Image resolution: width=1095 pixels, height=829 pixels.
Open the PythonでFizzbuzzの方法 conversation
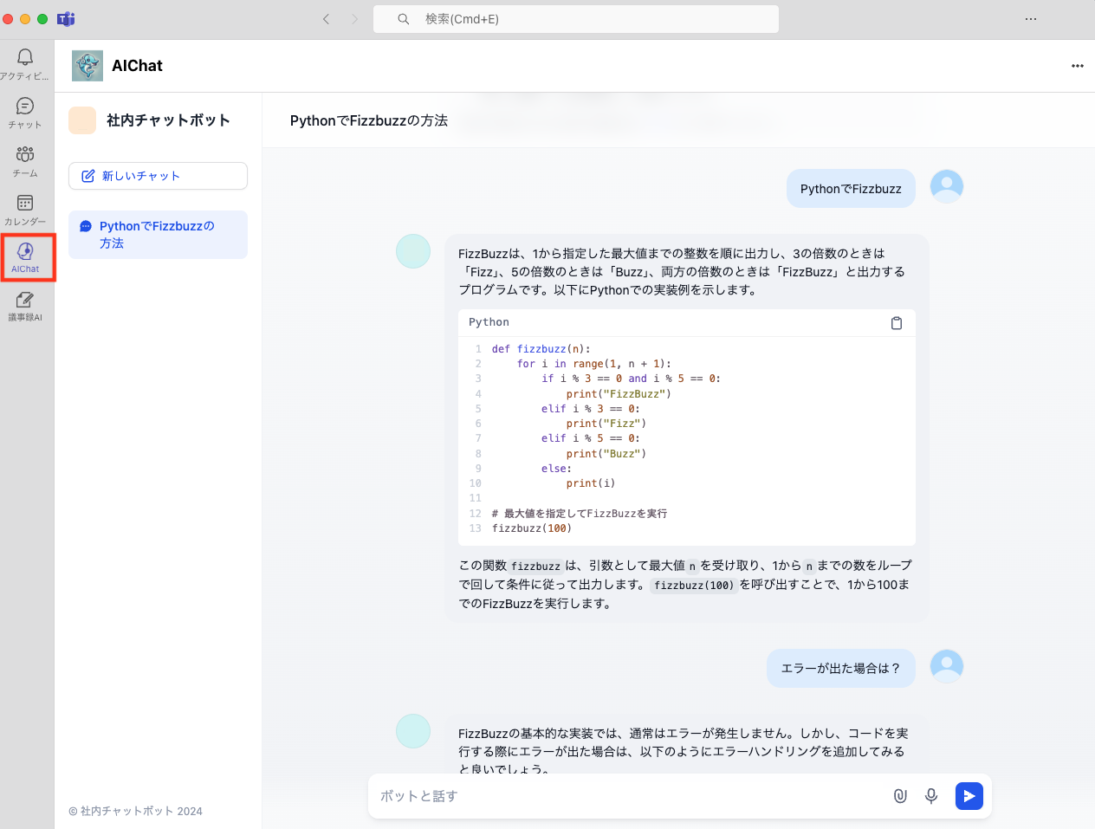pos(158,235)
